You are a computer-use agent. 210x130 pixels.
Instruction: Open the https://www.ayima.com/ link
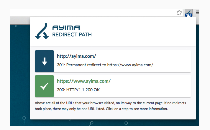(x=84, y=81)
